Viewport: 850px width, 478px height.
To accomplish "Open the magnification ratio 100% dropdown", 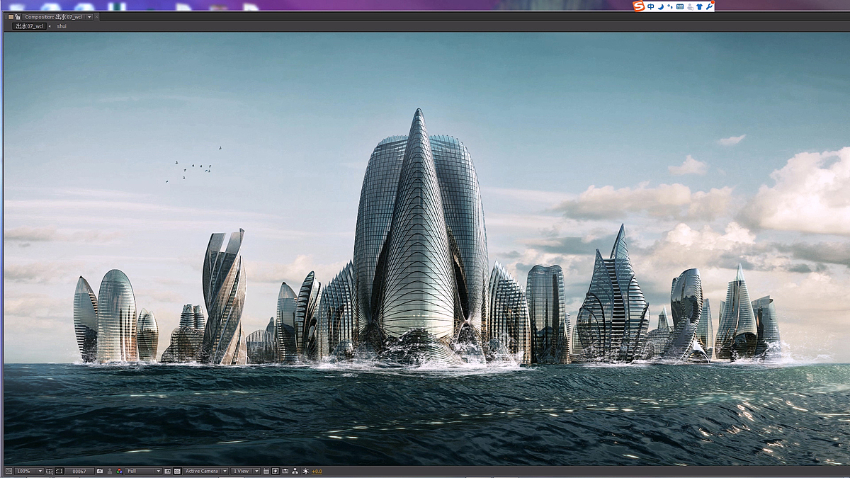I will (x=29, y=471).
